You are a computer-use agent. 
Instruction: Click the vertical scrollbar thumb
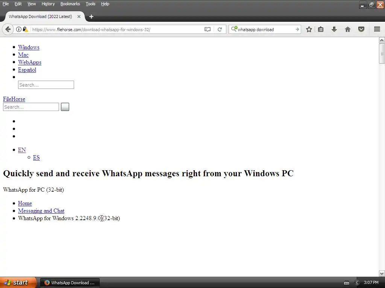click(382, 54)
